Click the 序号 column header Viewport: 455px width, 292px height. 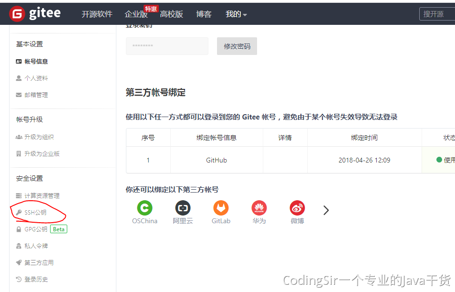pos(148,138)
